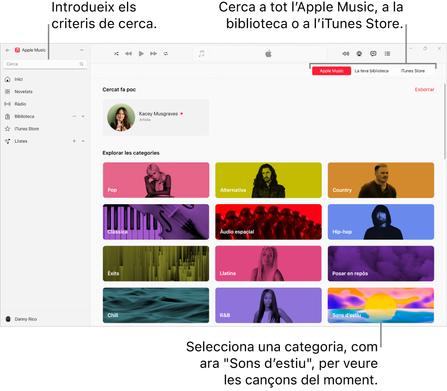Create a new playlist with the plus button

(73, 141)
